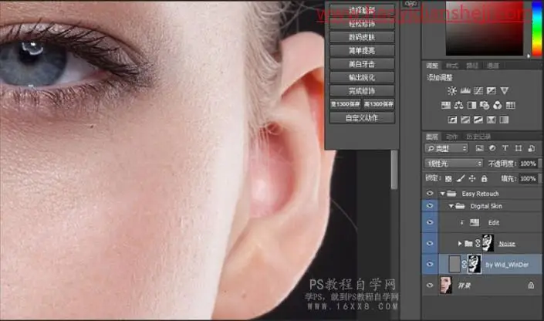Add a Posterize adjustment
This screenshot has height=321, width=544.
465,120
